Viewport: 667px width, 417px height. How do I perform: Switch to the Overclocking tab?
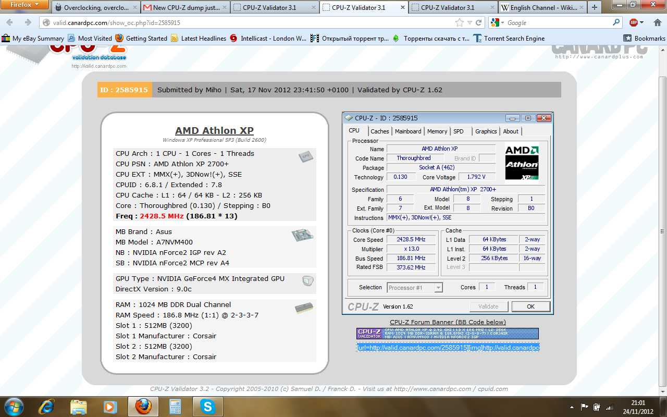click(x=95, y=7)
